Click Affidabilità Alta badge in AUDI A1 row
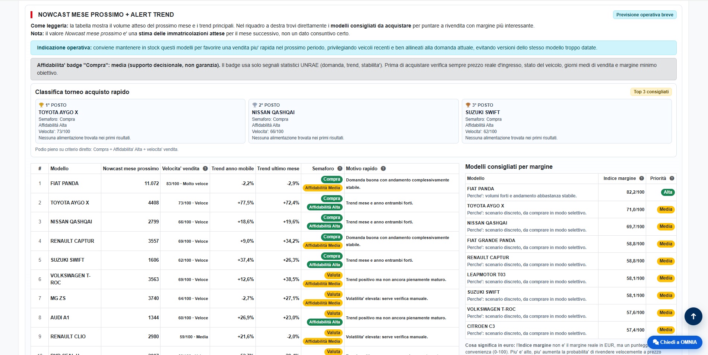The width and height of the screenshot is (708, 355). click(324, 322)
